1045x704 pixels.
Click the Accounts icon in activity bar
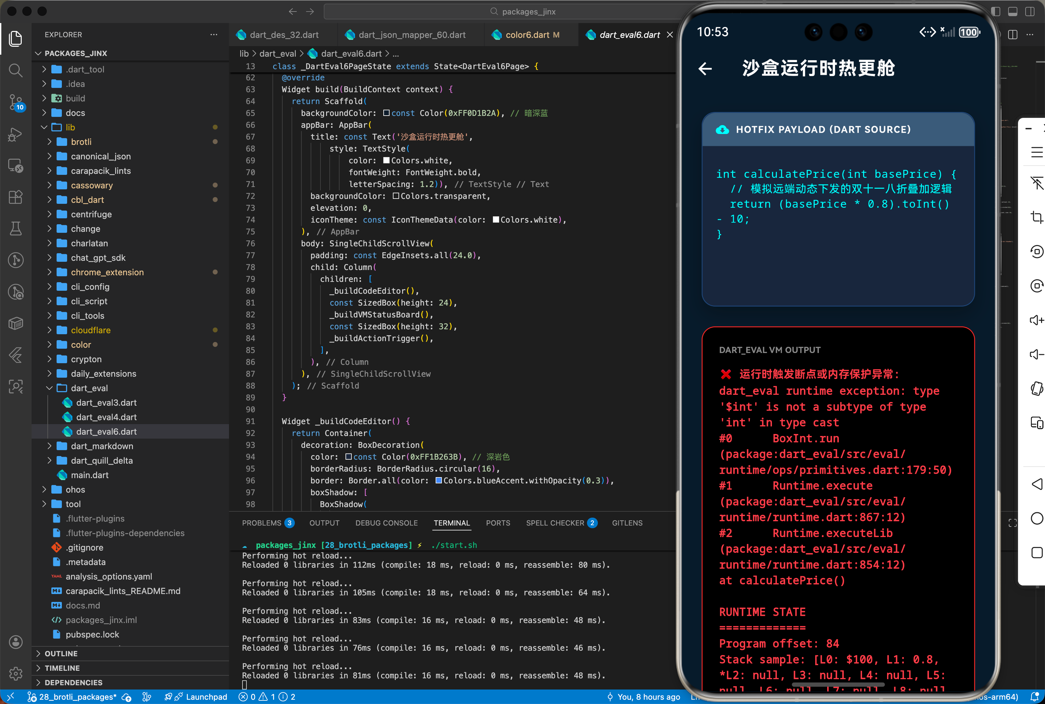pos(16,642)
